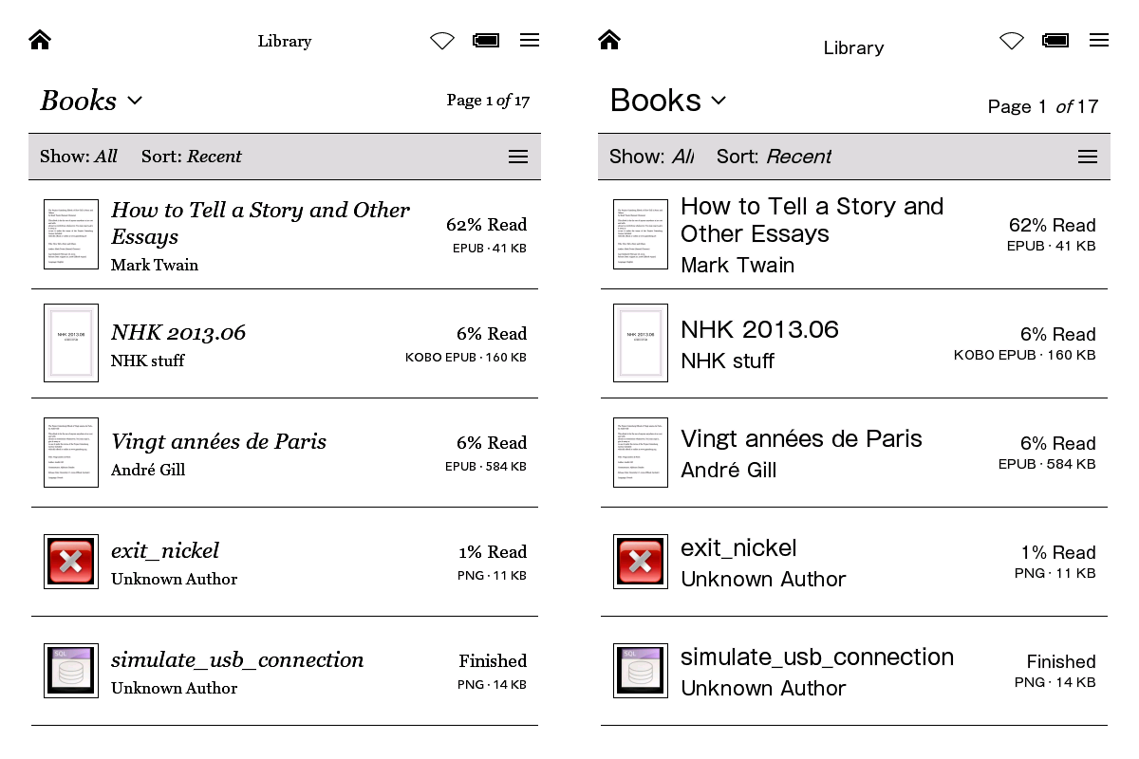Tap exit_nickel title in right panel
This screenshot has height=759, width=1139.
pos(738,548)
